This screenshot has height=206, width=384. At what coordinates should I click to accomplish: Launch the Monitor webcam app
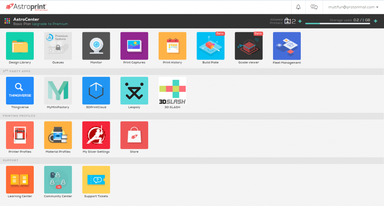coord(96,46)
